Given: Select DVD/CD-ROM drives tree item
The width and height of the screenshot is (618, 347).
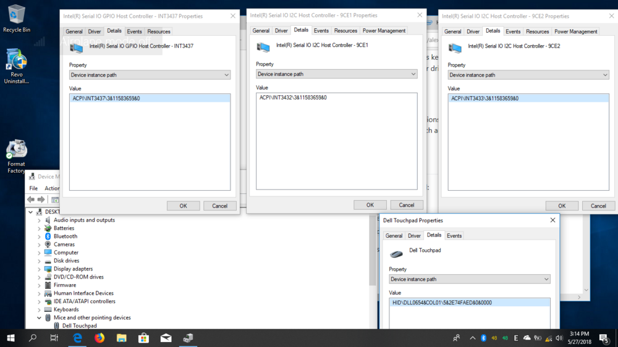Looking at the screenshot, I should pos(78,277).
